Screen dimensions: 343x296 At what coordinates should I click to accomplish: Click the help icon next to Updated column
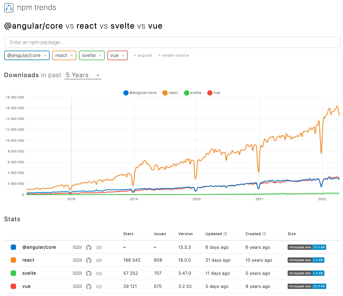click(x=225, y=234)
